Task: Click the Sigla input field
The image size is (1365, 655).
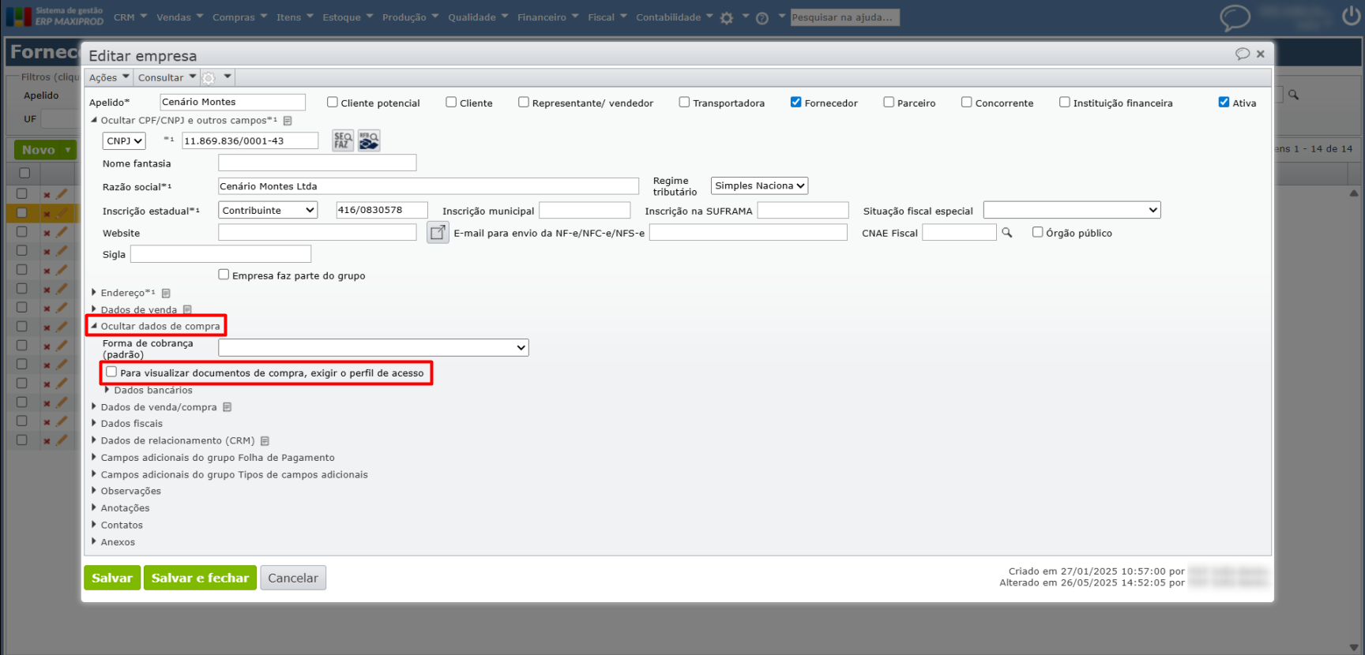Action: (x=220, y=254)
